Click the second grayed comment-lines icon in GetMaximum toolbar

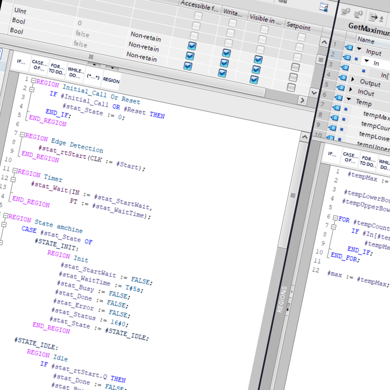358,14
